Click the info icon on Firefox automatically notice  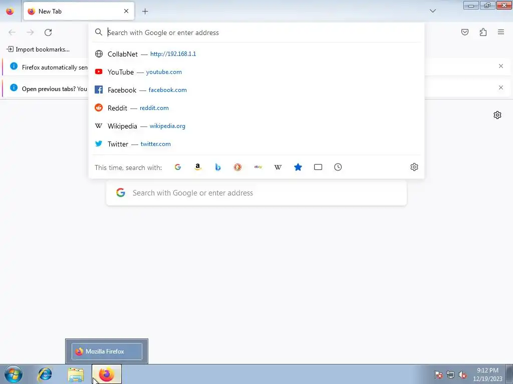click(14, 66)
